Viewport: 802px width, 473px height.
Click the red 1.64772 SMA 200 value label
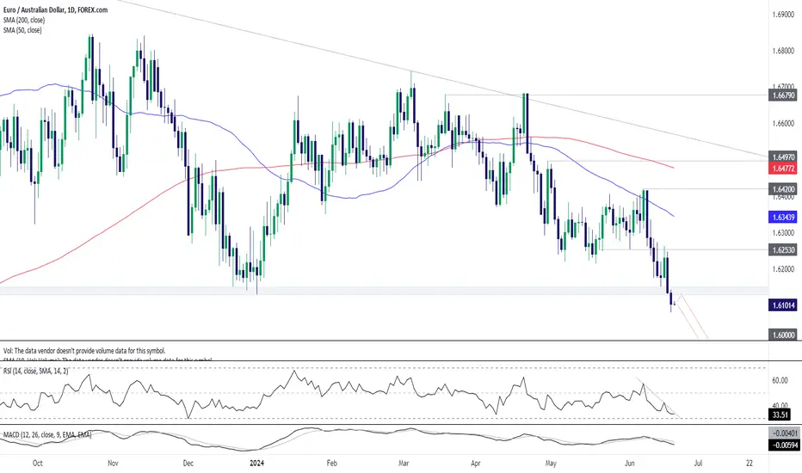(783, 168)
